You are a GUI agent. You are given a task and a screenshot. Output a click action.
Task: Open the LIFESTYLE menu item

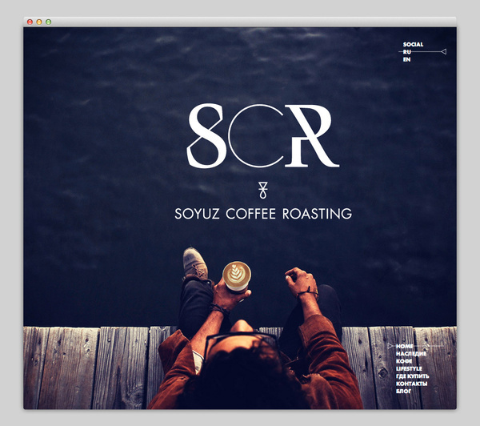coord(409,368)
